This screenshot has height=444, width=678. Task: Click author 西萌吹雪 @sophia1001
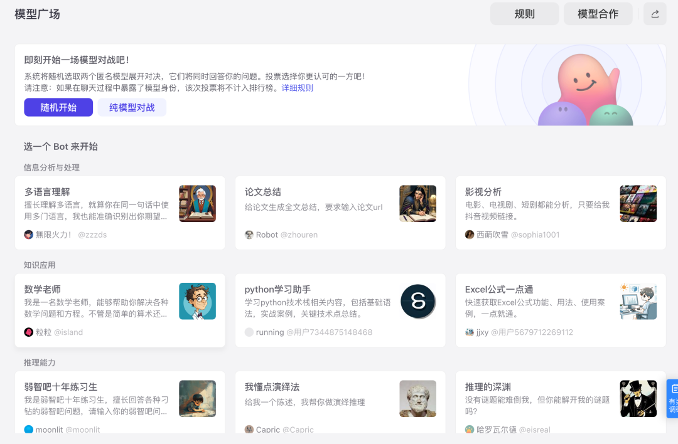point(512,235)
